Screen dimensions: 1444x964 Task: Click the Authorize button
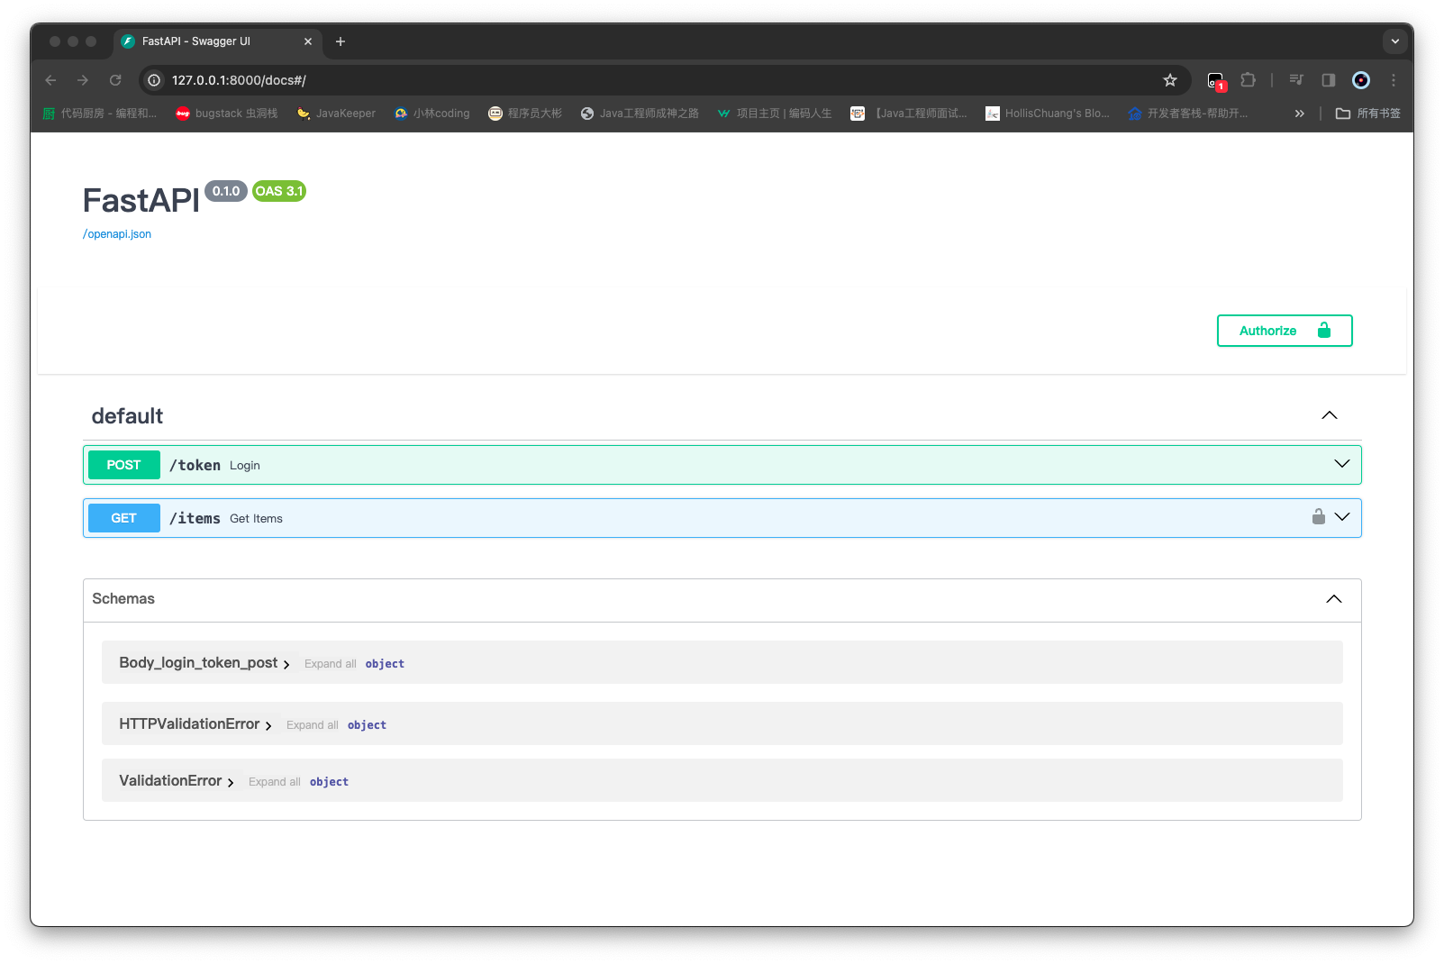pos(1285,331)
